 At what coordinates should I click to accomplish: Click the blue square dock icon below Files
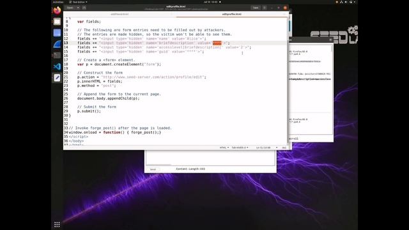click(x=57, y=33)
